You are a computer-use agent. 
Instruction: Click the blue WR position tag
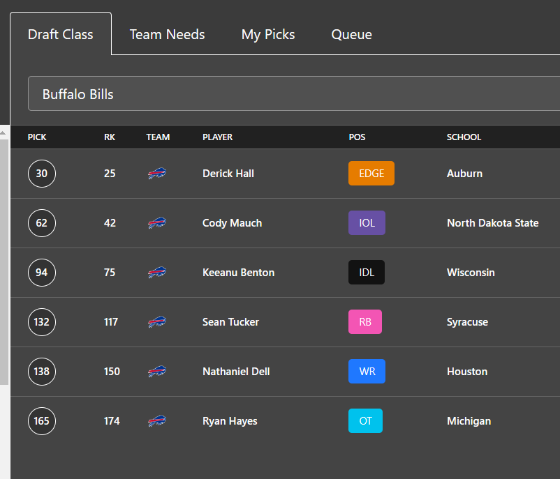[367, 372]
